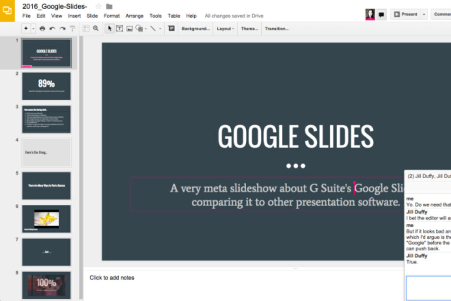Select the line tool

click(152, 28)
